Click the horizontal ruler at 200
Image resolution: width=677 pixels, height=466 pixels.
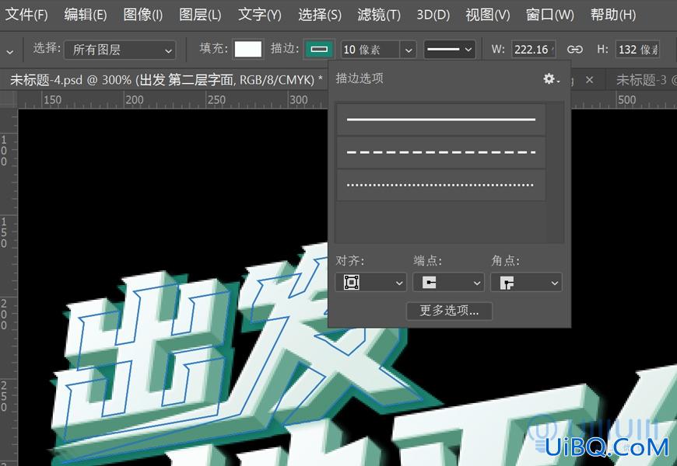click(135, 100)
